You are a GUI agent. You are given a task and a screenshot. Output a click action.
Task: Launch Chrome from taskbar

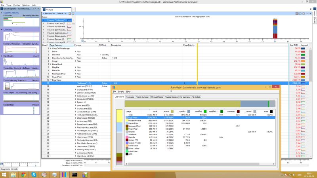pyautogui.click(x=24, y=174)
